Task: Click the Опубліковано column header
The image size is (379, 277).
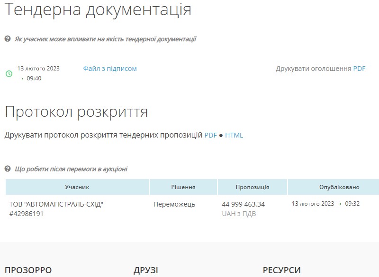Action: pyautogui.click(x=339, y=187)
